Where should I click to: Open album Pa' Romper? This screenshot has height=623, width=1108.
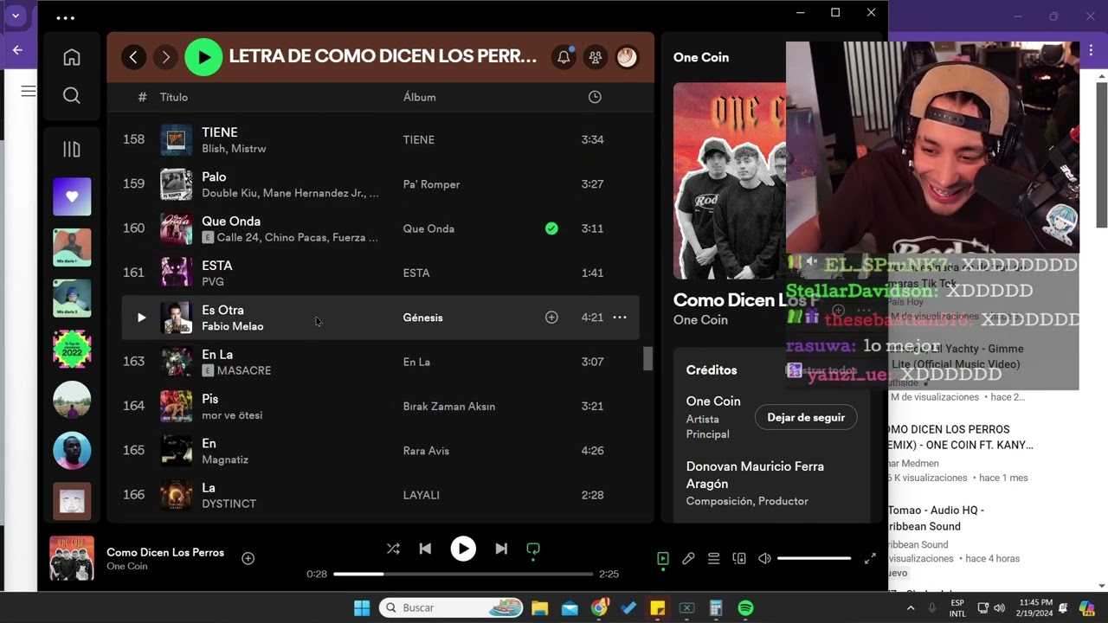point(432,184)
